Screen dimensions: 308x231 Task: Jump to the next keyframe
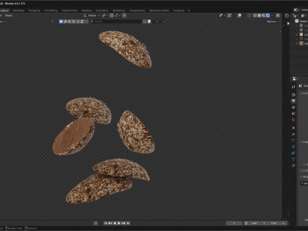(x=124, y=223)
